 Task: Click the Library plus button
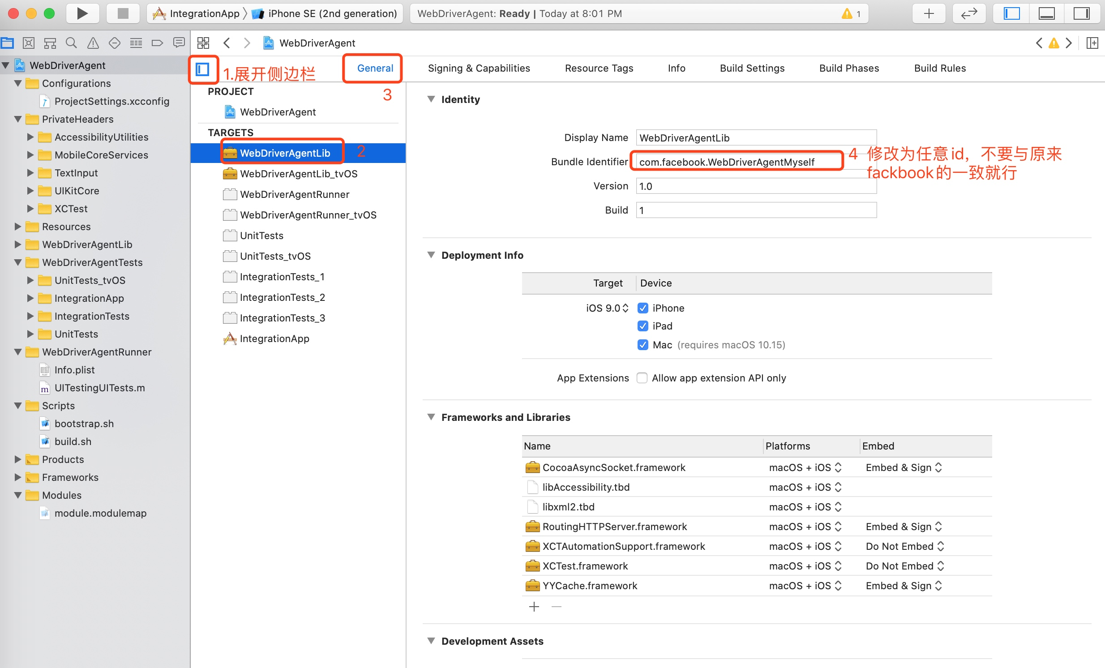click(x=928, y=13)
